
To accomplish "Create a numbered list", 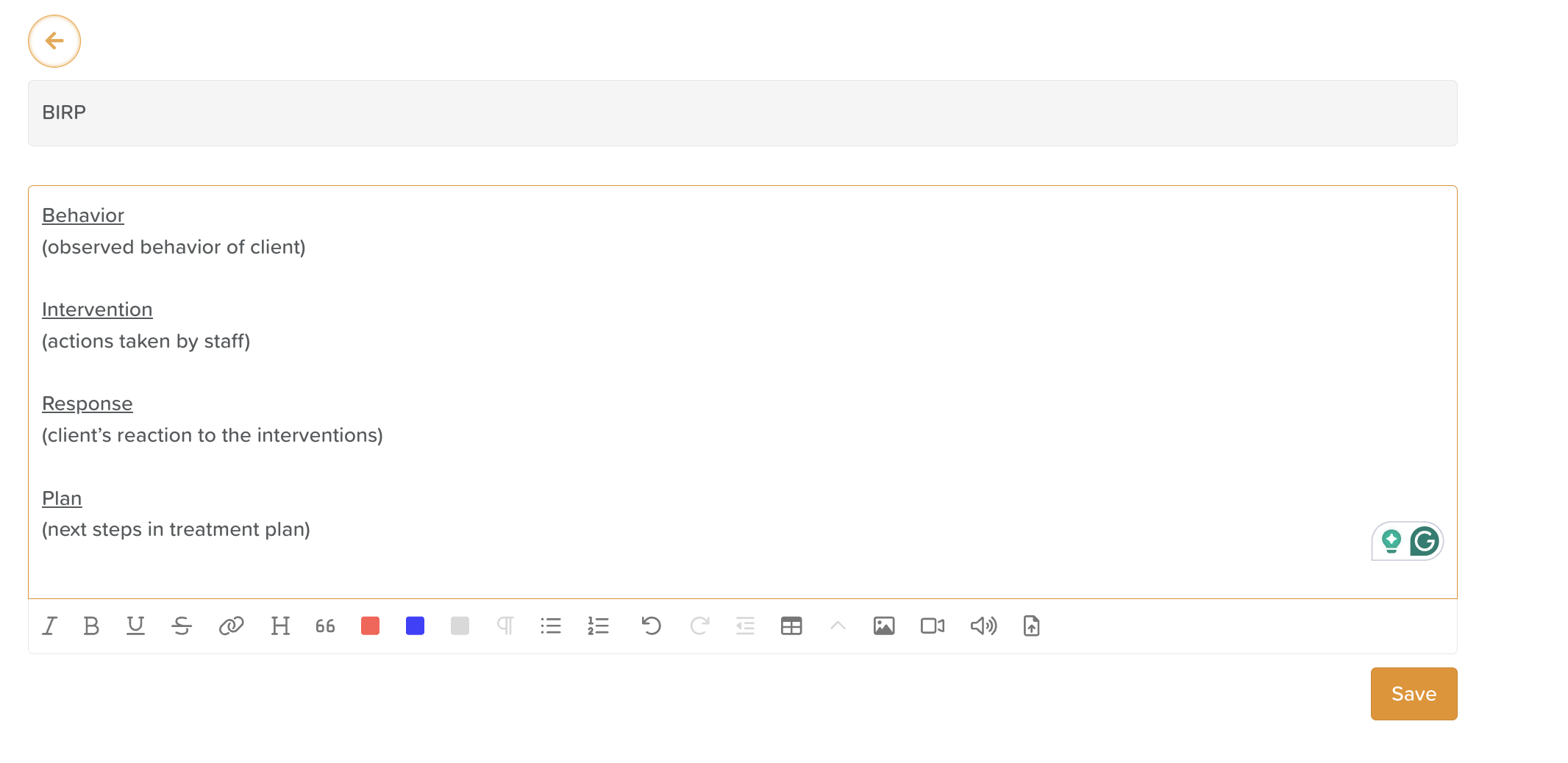I will (599, 626).
